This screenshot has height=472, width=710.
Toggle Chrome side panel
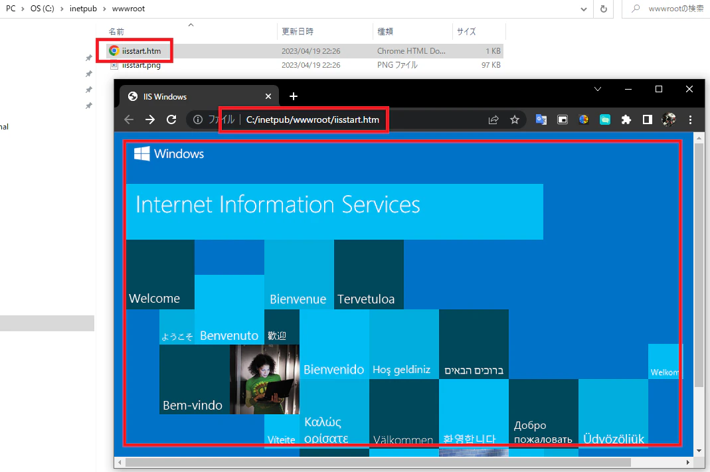(x=648, y=119)
